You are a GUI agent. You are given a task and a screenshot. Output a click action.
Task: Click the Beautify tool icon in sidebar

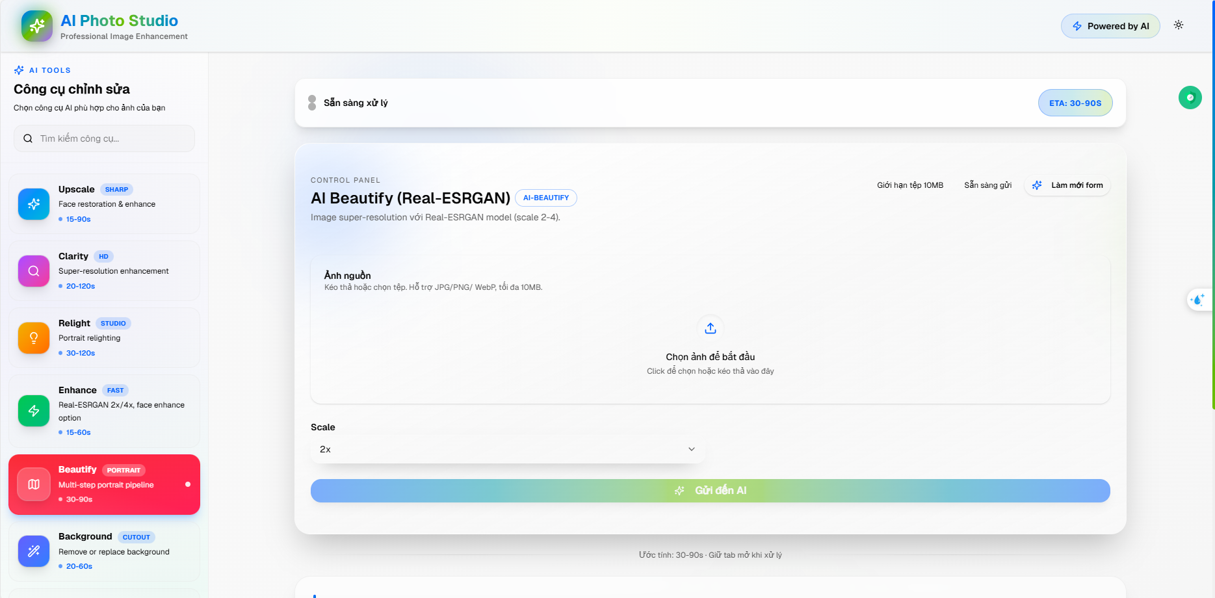pyautogui.click(x=33, y=484)
